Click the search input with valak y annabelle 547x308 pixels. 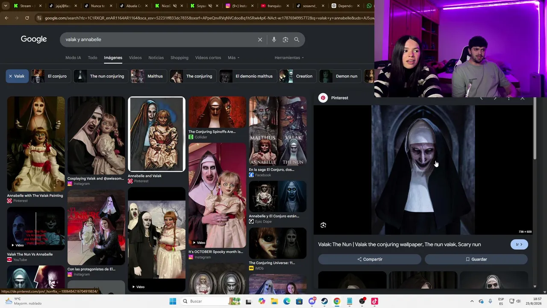click(x=158, y=39)
